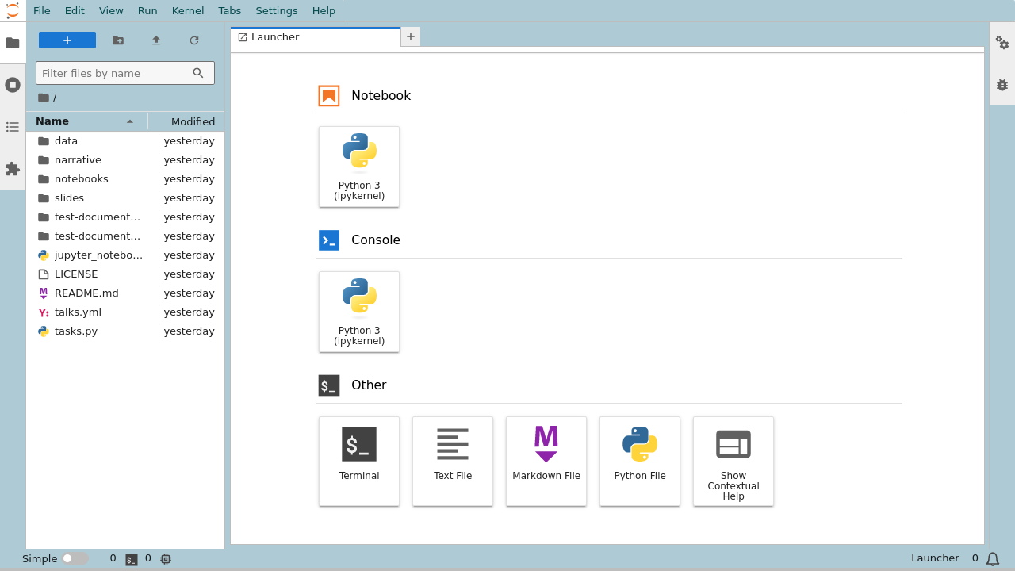Refresh the file browser list
The height and width of the screenshot is (571, 1015).
click(194, 40)
